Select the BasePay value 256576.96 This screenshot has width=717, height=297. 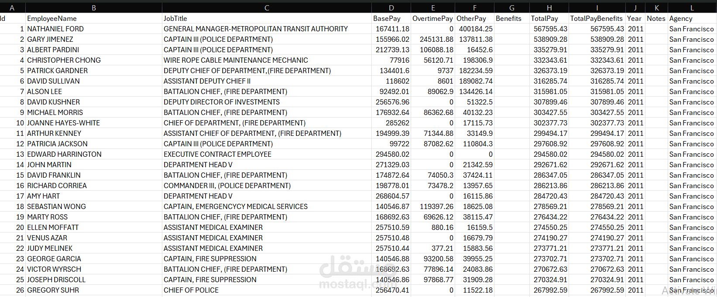pos(391,102)
